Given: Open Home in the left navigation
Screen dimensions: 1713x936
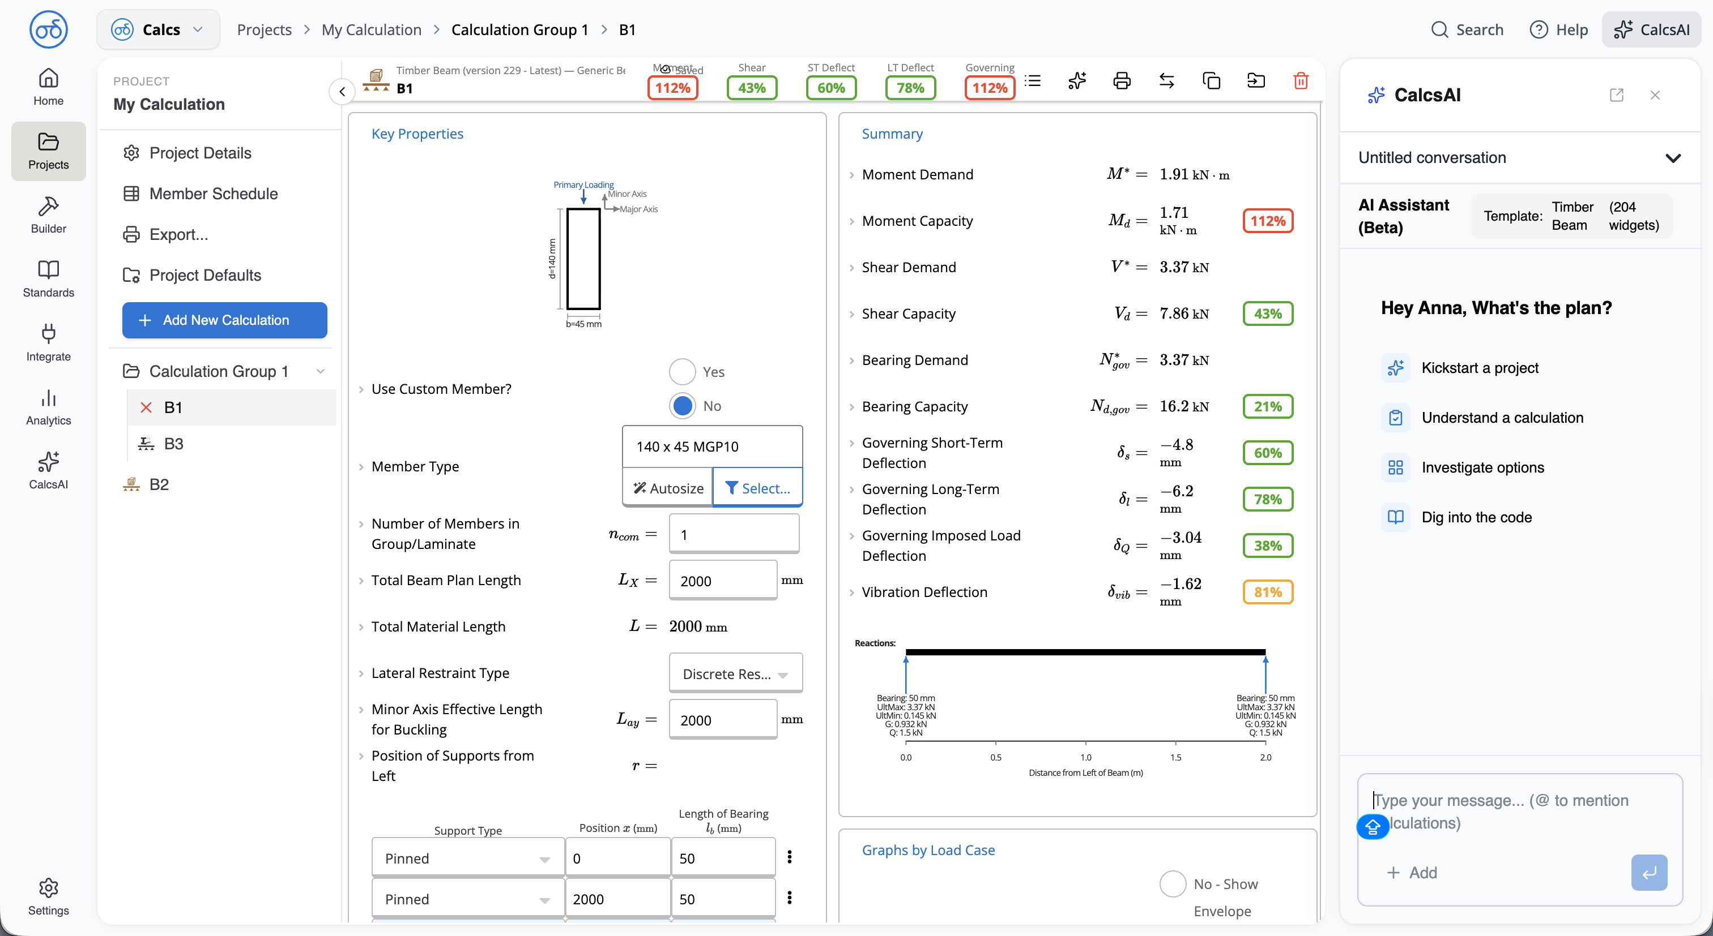Looking at the screenshot, I should (x=49, y=87).
